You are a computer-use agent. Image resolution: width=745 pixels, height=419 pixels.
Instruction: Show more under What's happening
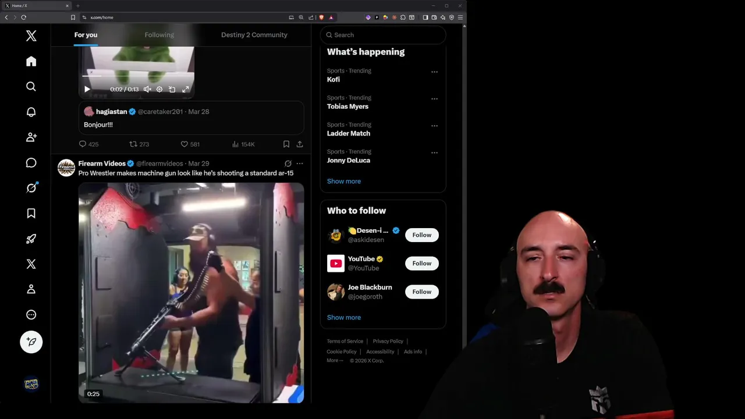[x=344, y=181]
